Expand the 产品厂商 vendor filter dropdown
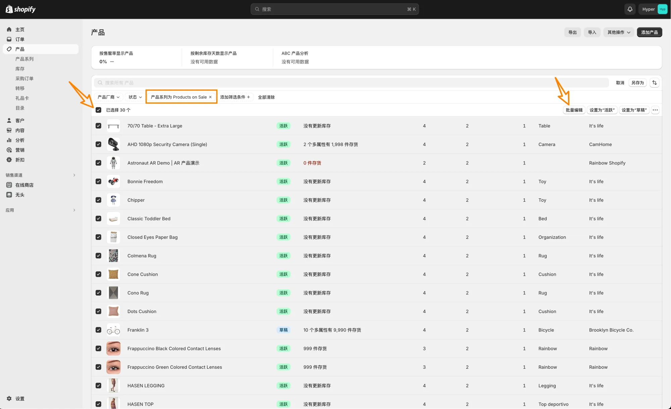Image resolution: width=671 pixels, height=409 pixels. (x=108, y=97)
